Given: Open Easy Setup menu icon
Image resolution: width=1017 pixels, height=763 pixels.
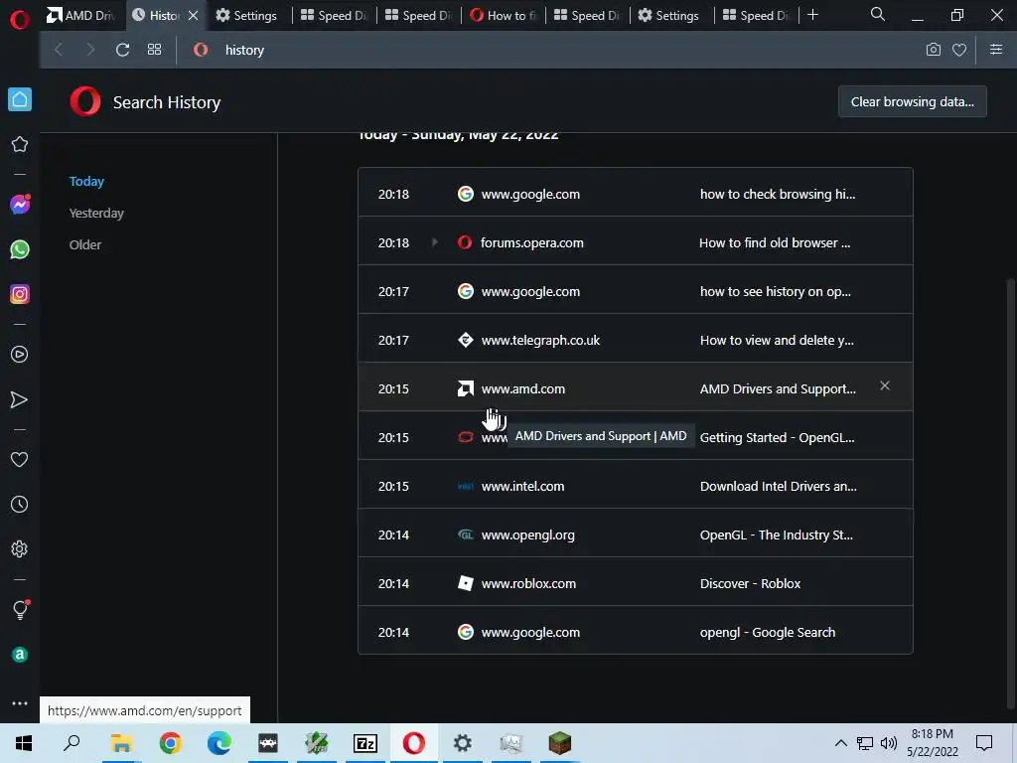Looking at the screenshot, I should pos(996,50).
